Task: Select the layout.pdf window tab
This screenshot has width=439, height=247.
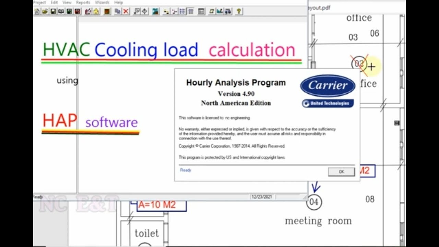Action: (320, 7)
